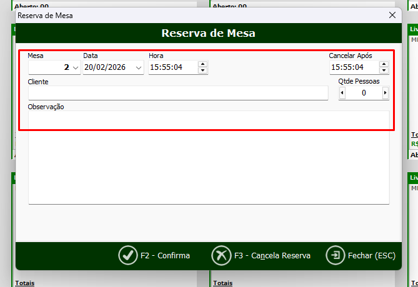The width and height of the screenshot is (418, 287).
Task: Open the Data date picker dropdown
Action: [138, 67]
